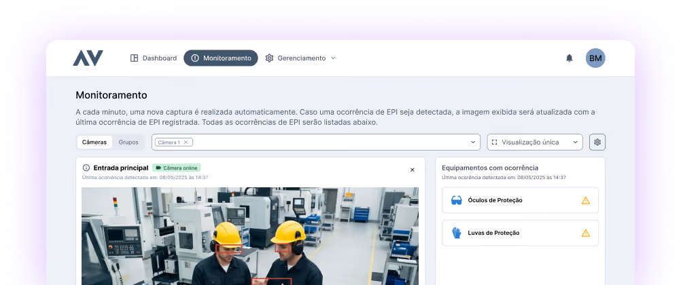This screenshot has height=285, width=681.
Task: Select the Luvas de Proteção card
Action: click(520, 233)
